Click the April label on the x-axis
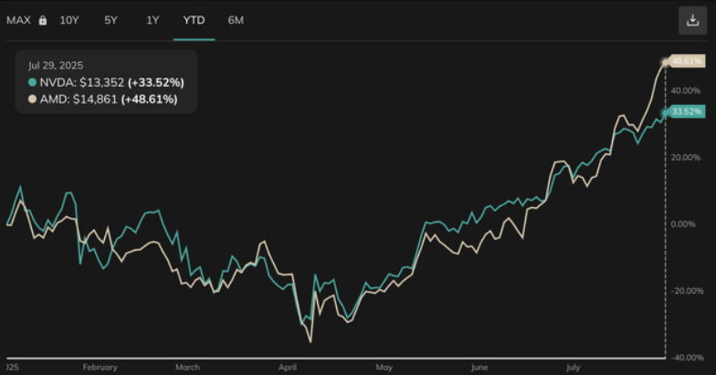The width and height of the screenshot is (716, 375). pyautogui.click(x=287, y=367)
